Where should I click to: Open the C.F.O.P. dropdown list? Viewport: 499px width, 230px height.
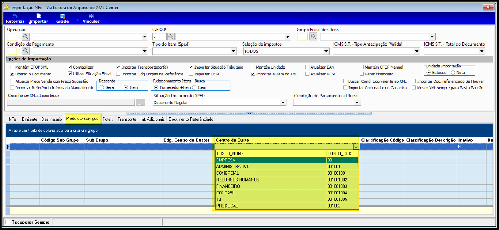[288, 37]
